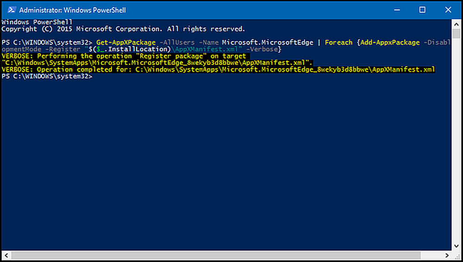Click the horizontal scrollbar thumb
Viewport: 463px width, 262px height.
pos(216,255)
